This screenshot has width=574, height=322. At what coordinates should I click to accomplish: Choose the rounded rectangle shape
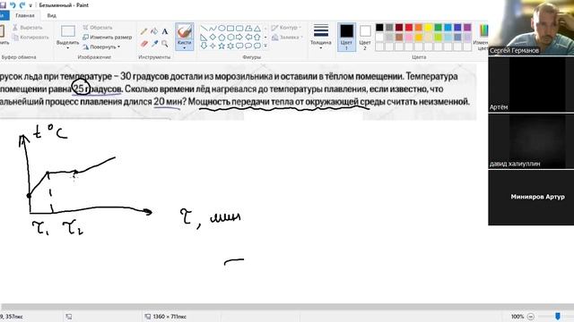click(239, 28)
